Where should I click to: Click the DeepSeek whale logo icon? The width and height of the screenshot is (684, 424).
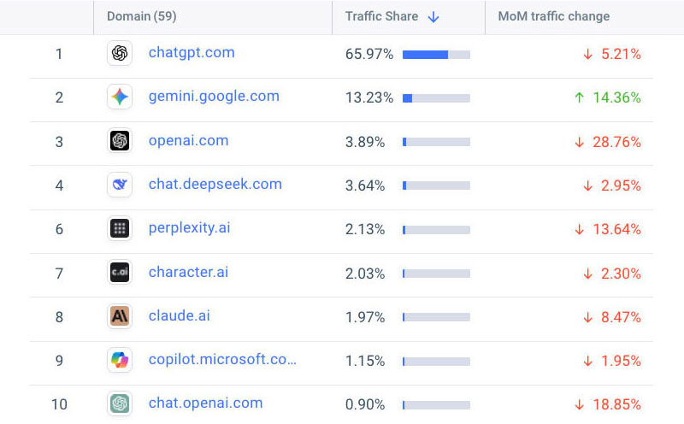tap(120, 185)
